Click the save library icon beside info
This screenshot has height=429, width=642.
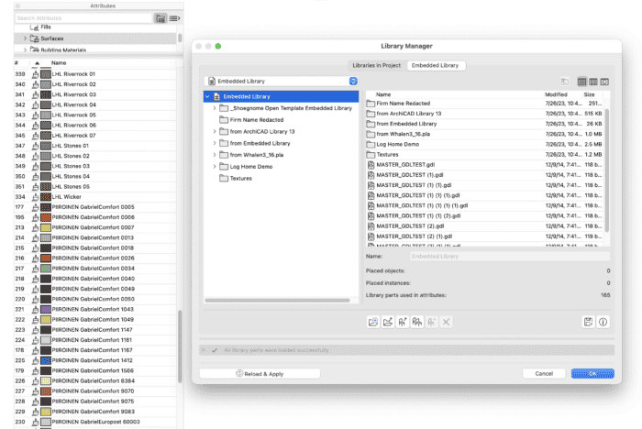[588, 322]
